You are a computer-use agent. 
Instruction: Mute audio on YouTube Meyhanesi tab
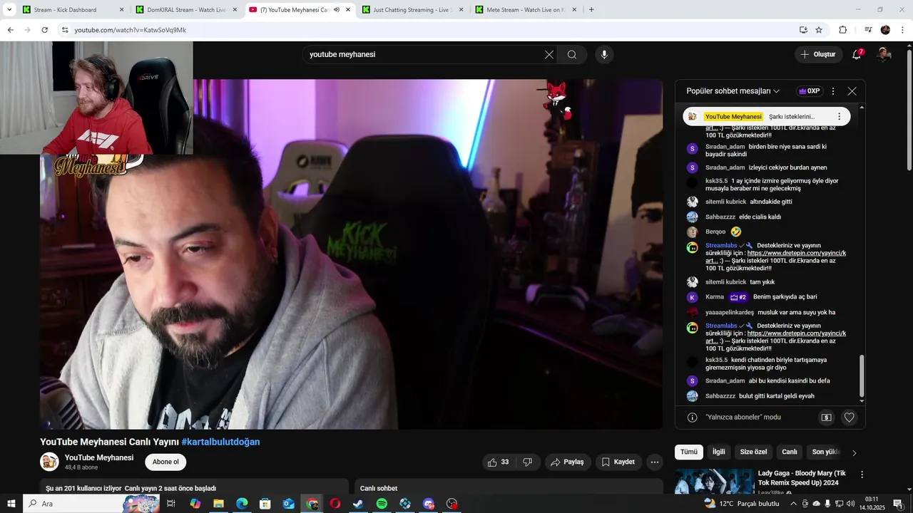point(337,10)
